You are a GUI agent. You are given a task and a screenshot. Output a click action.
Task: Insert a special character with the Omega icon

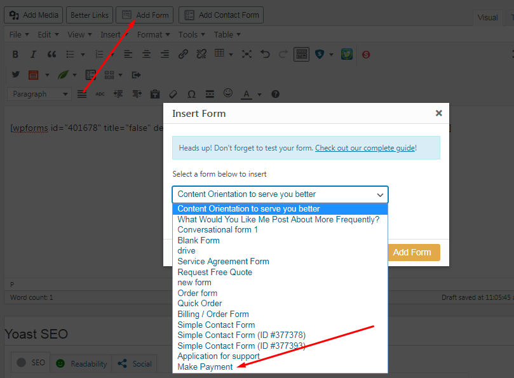click(191, 94)
